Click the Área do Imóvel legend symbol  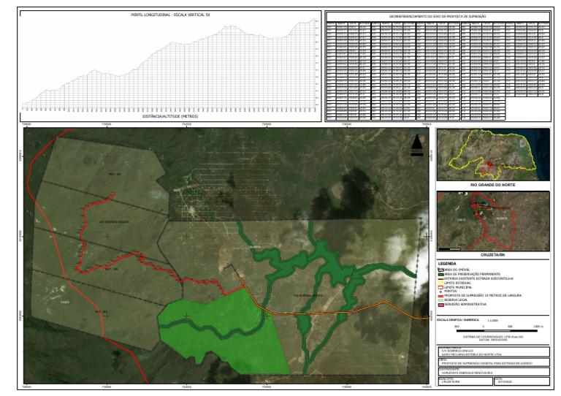[x=440, y=271]
